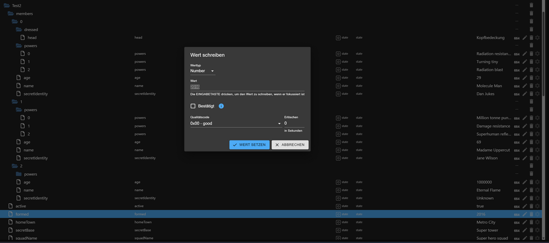Click trash icon for the members folder
This screenshot has width=549, height=243.
point(531,13)
